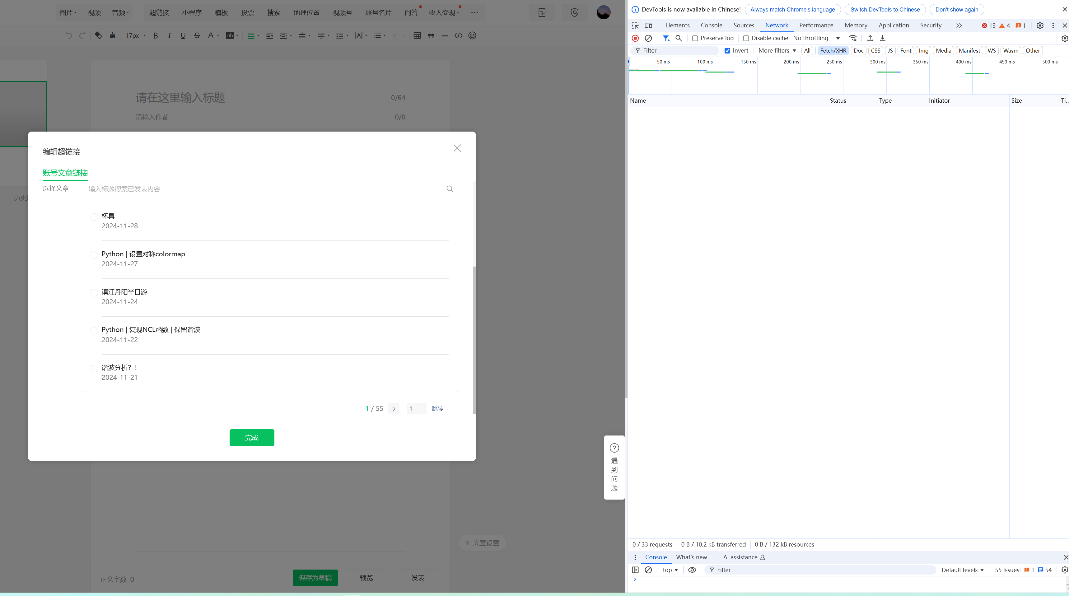Viewport: 1069px width, 596px height.
Task: Toggle device toolbar icon in DevTools
Action: [648, 25]
